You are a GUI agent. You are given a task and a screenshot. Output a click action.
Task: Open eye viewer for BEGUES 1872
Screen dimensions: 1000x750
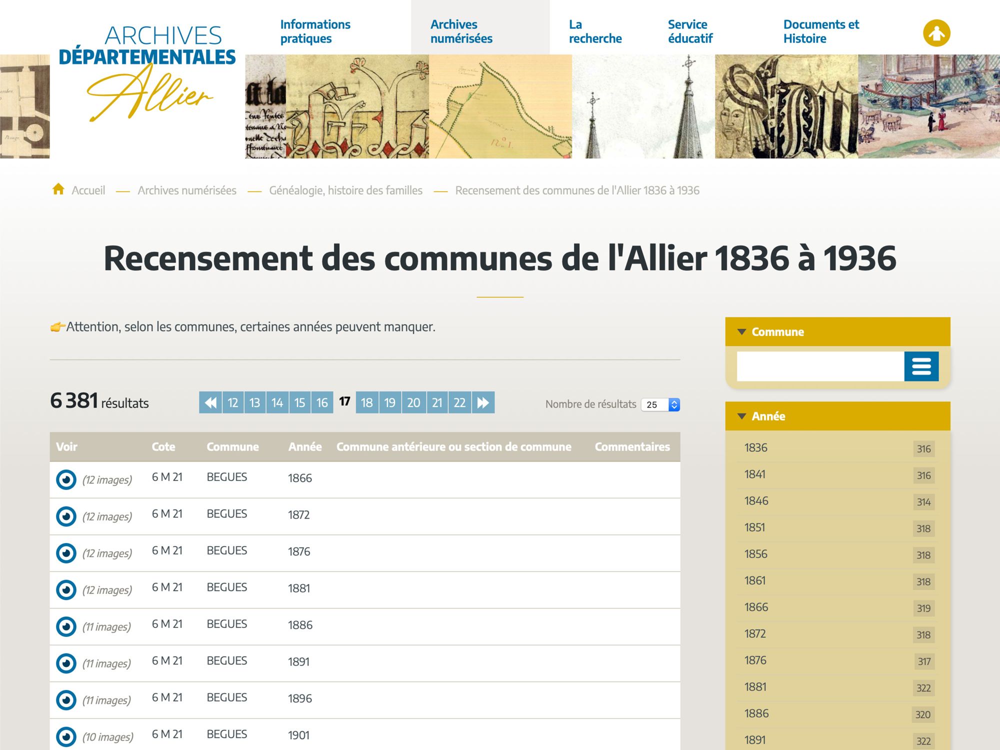pos(66,516)
